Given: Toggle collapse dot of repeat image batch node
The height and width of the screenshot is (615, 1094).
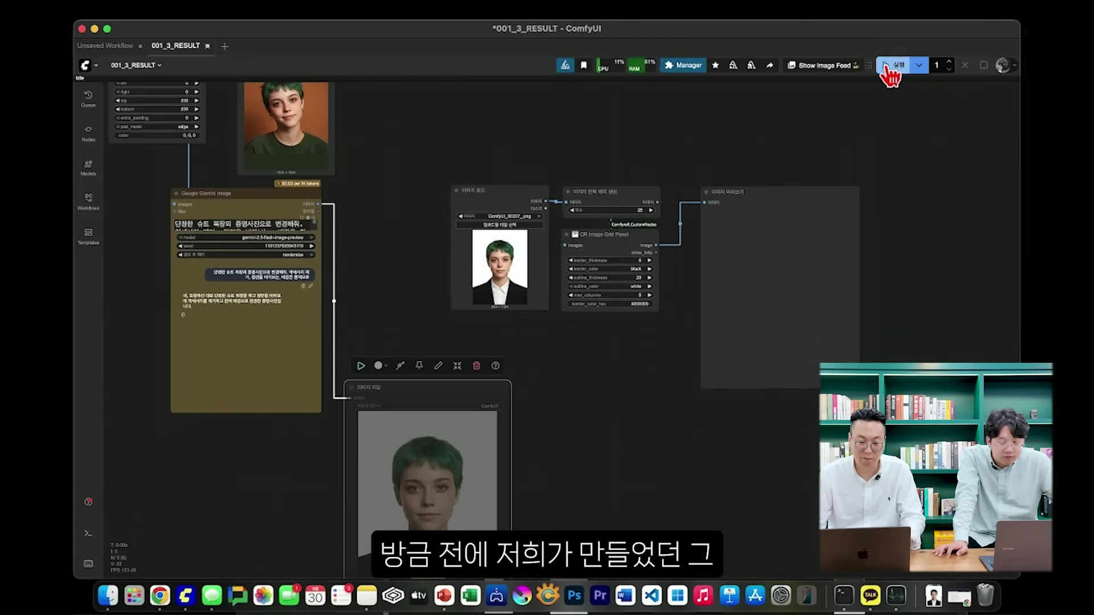Looking at the screenshot, I should tap(568, 192).
